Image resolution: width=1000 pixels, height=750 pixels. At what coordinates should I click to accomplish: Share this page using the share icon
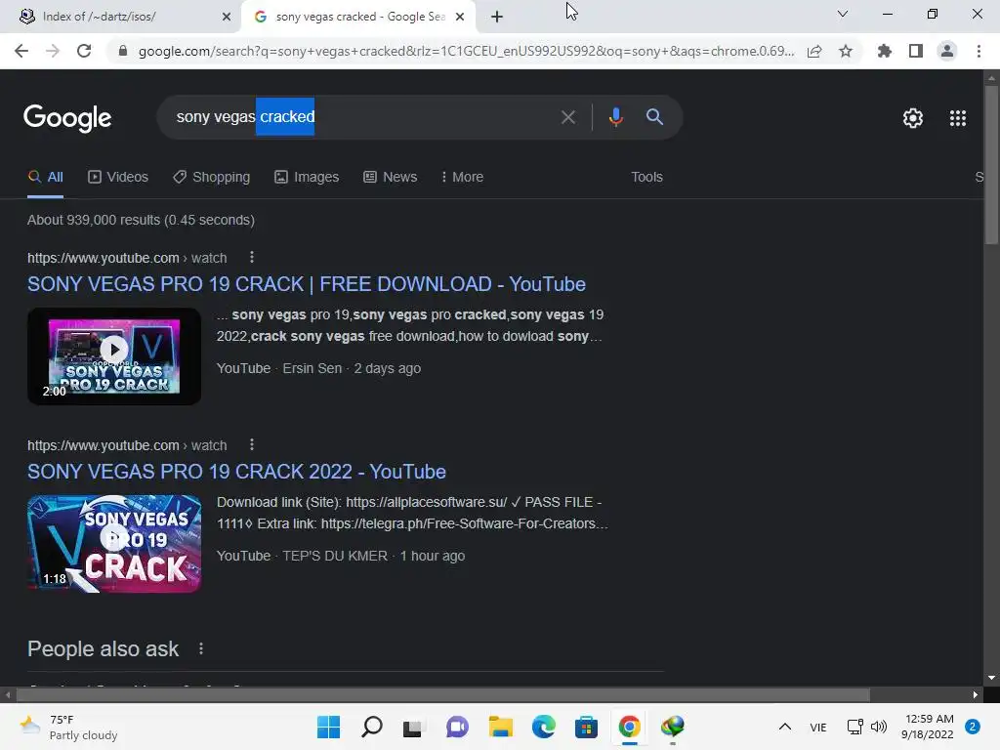[x=814, y=51]
